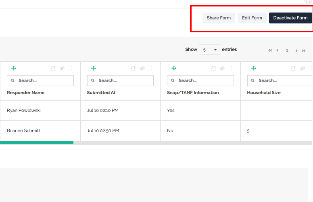
Task: Sort the Responder Name column using sort arrows
Action: click(71, 69)
